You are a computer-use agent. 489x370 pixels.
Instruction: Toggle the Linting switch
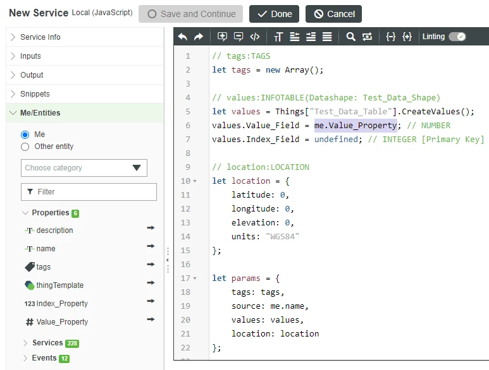click(x=457, y=37)
